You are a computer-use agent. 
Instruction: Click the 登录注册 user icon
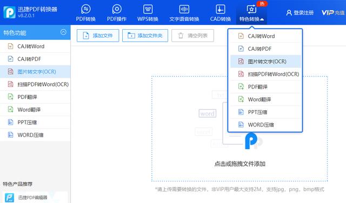pos(289,13)
